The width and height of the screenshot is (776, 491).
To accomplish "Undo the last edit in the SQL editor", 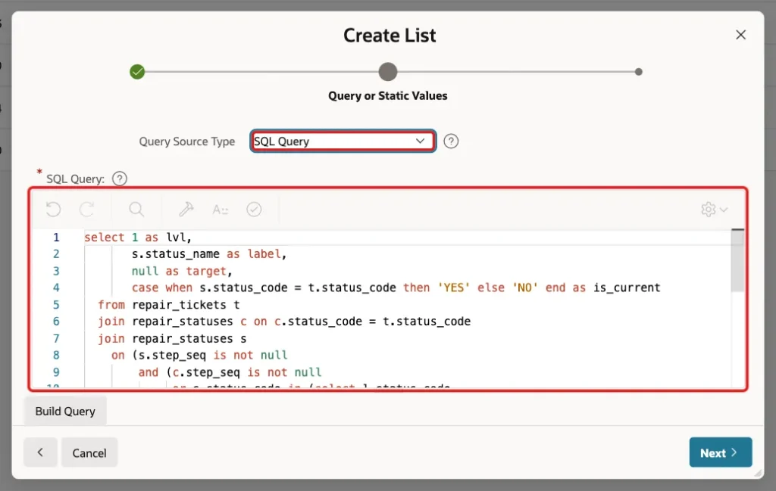I will pyautogui.click(x=54, y=210).
